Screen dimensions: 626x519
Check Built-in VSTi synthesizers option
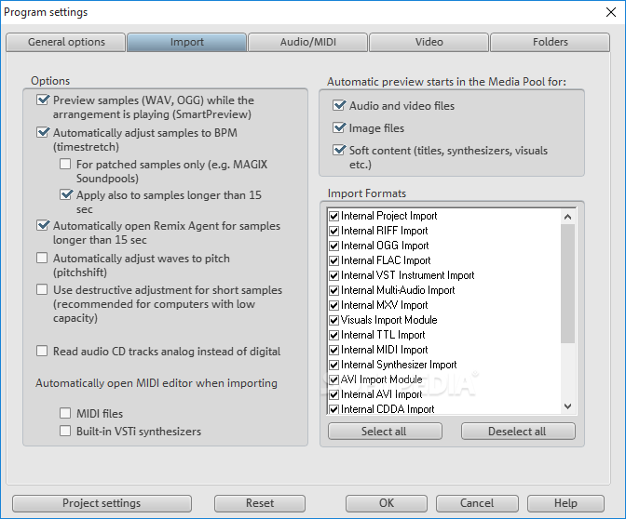click(x=65, y=431)
